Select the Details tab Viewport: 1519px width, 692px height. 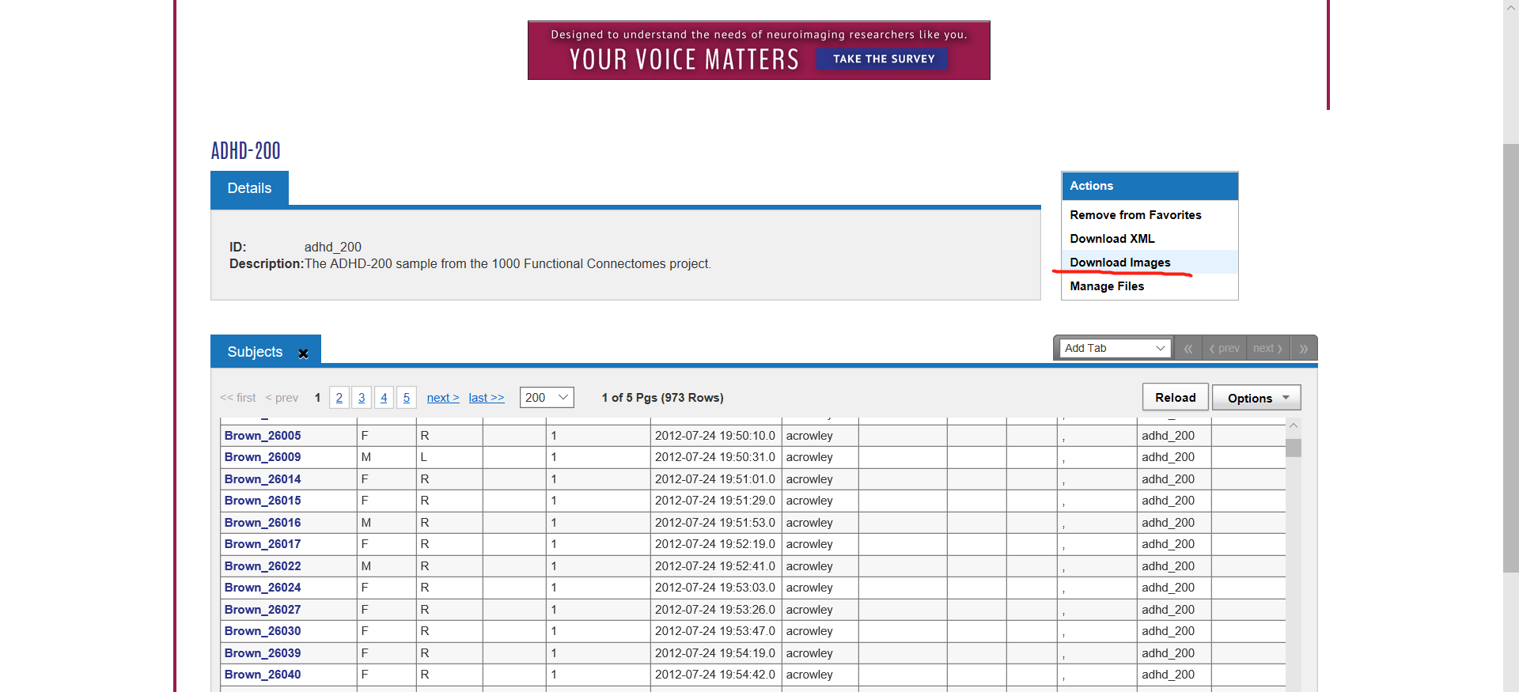click(x=249, y=188)
